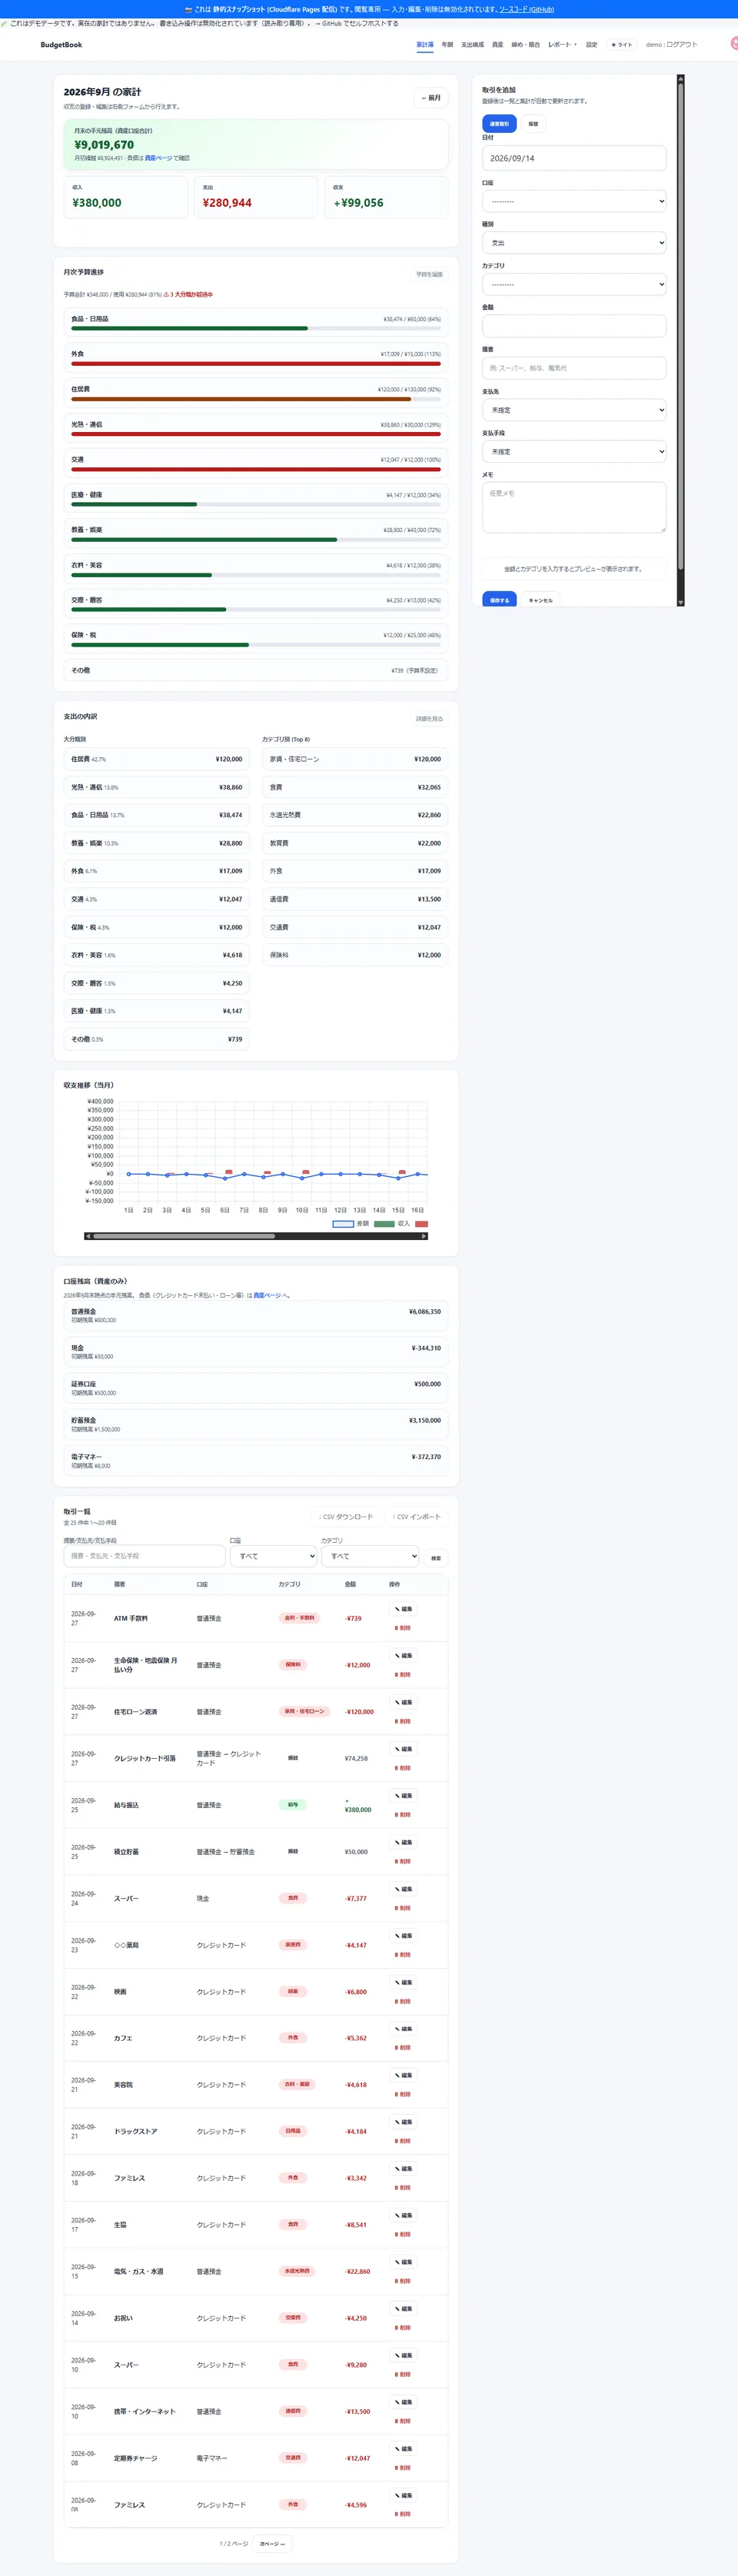Toggle the ライト theme switch
Image resolution: width=738 pixels, height=2576 pixels.
pos(622,45)
